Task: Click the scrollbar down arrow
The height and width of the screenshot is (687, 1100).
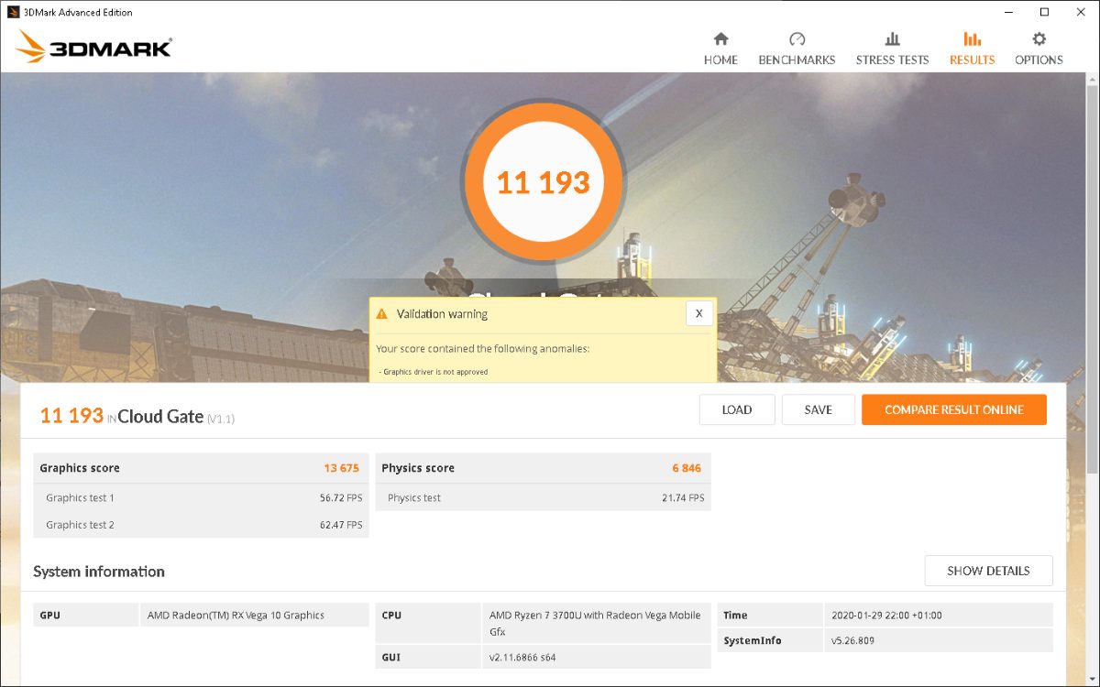Action: (x=1091, y=679)
